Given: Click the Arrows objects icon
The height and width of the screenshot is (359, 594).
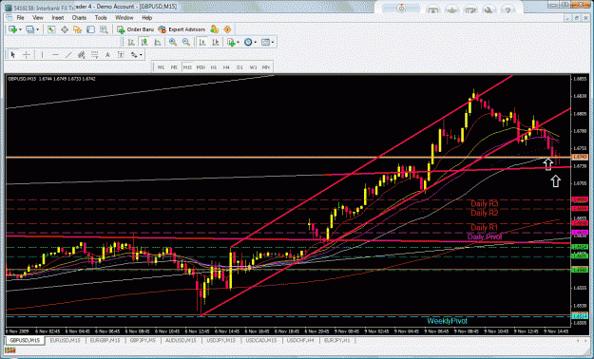Looking at the screenshot, I should click(134, 55).
